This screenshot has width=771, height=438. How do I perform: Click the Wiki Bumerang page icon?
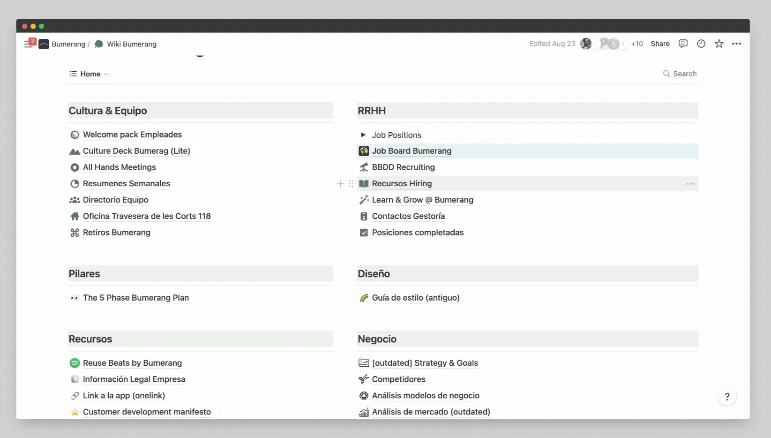pyautogui.click(x=98, y=44)
